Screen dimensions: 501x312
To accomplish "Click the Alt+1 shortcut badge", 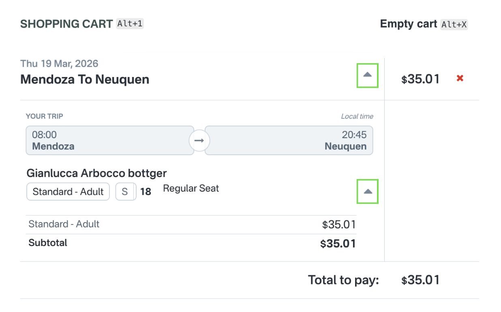I will (x=130, y=24).
